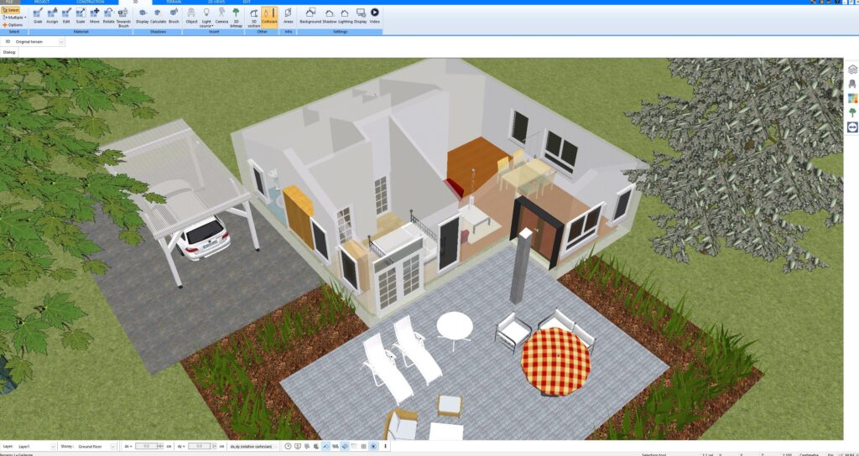
Task: Insert a Camera object
Action: click(221, 15)
